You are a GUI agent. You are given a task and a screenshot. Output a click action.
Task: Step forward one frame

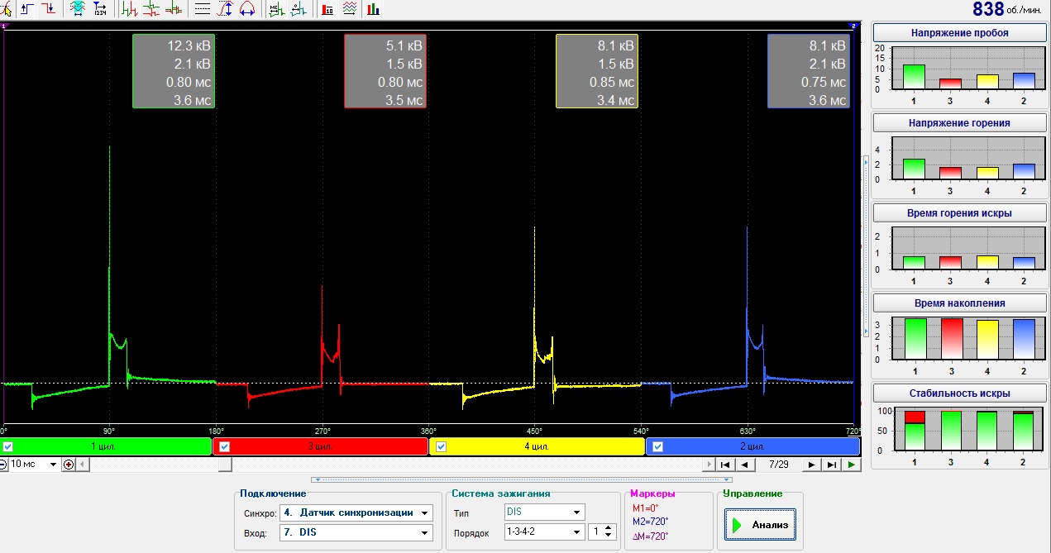point(812,465)
